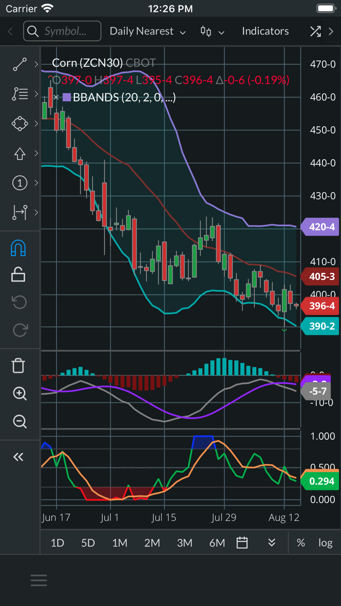Select the arrow marker tool
The image size is (341, 606).
tap(19, 153)
